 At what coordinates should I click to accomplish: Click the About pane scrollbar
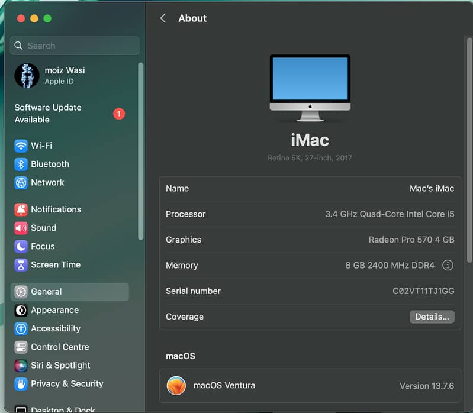(x=469, y=150)
